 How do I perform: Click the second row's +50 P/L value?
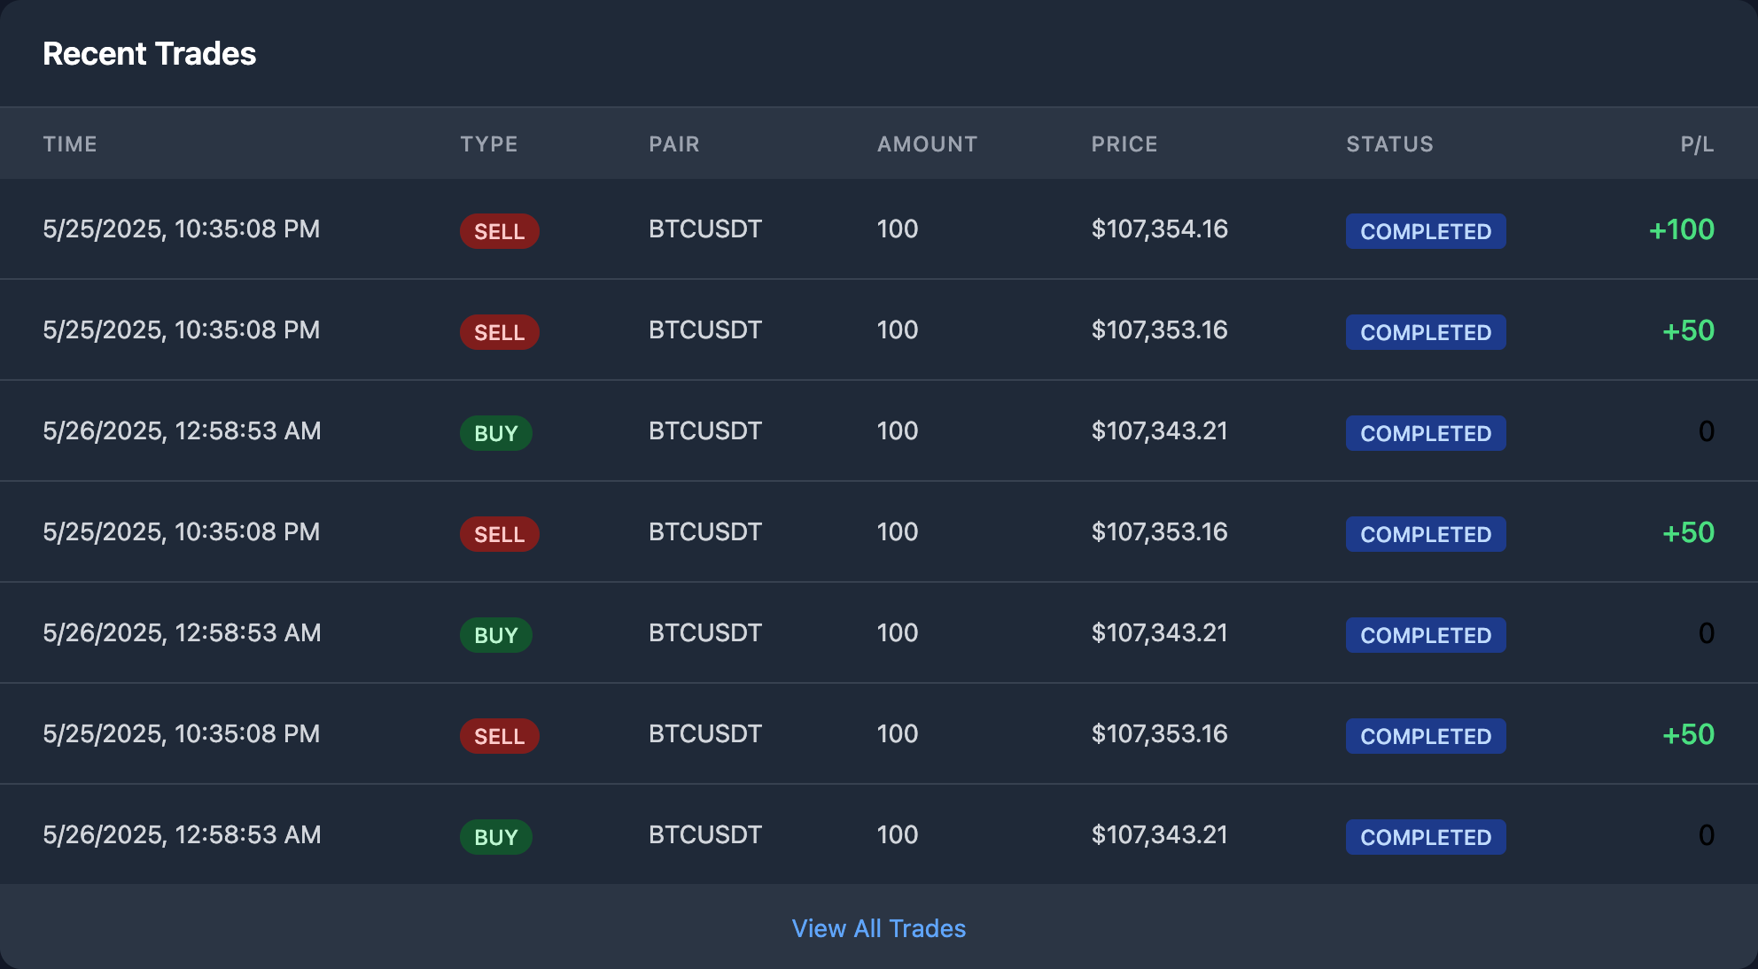1688,330
